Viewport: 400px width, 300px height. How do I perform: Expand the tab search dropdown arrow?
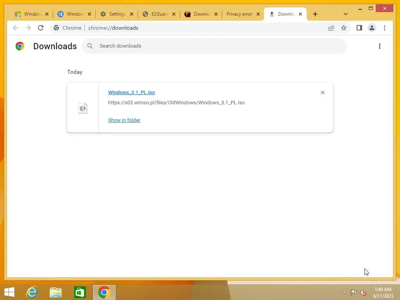[x=345, y=14]
